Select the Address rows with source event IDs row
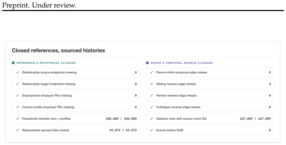The width and height of the screenshot is (286, 145). (210, 119)
